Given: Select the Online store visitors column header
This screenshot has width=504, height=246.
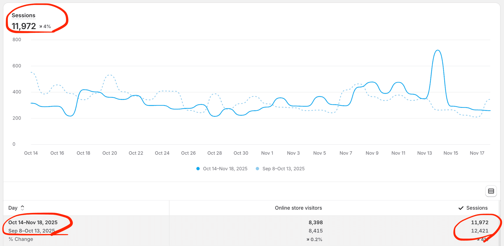Looking at the screenshot, I should click(x=298, y=208).
